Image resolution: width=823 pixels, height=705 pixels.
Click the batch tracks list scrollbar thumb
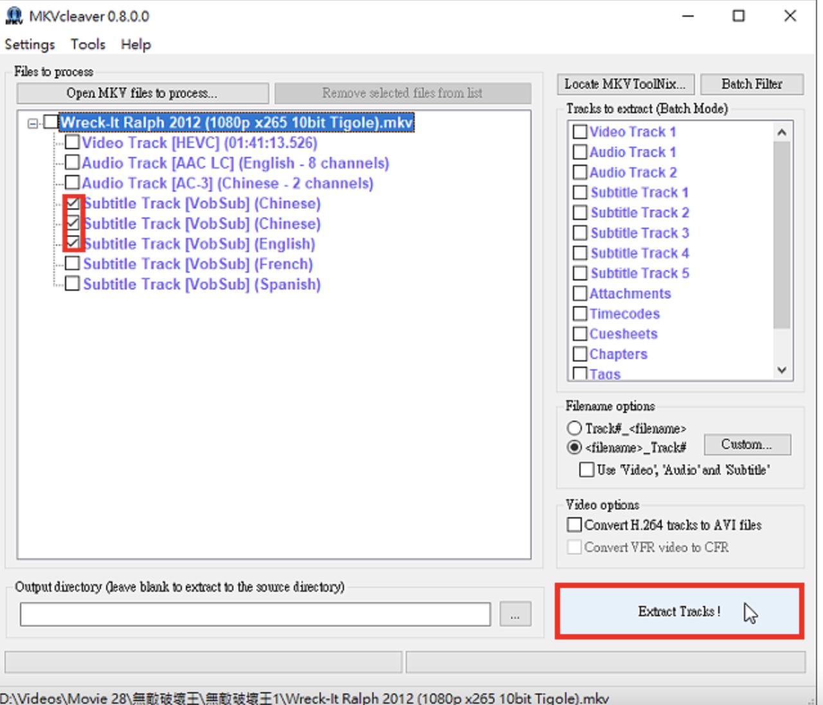[782, 235]
